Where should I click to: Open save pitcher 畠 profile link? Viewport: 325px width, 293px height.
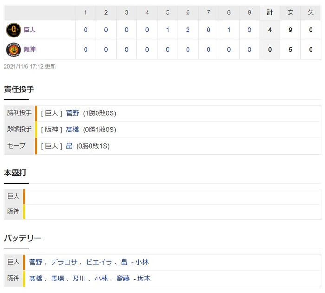69,146
